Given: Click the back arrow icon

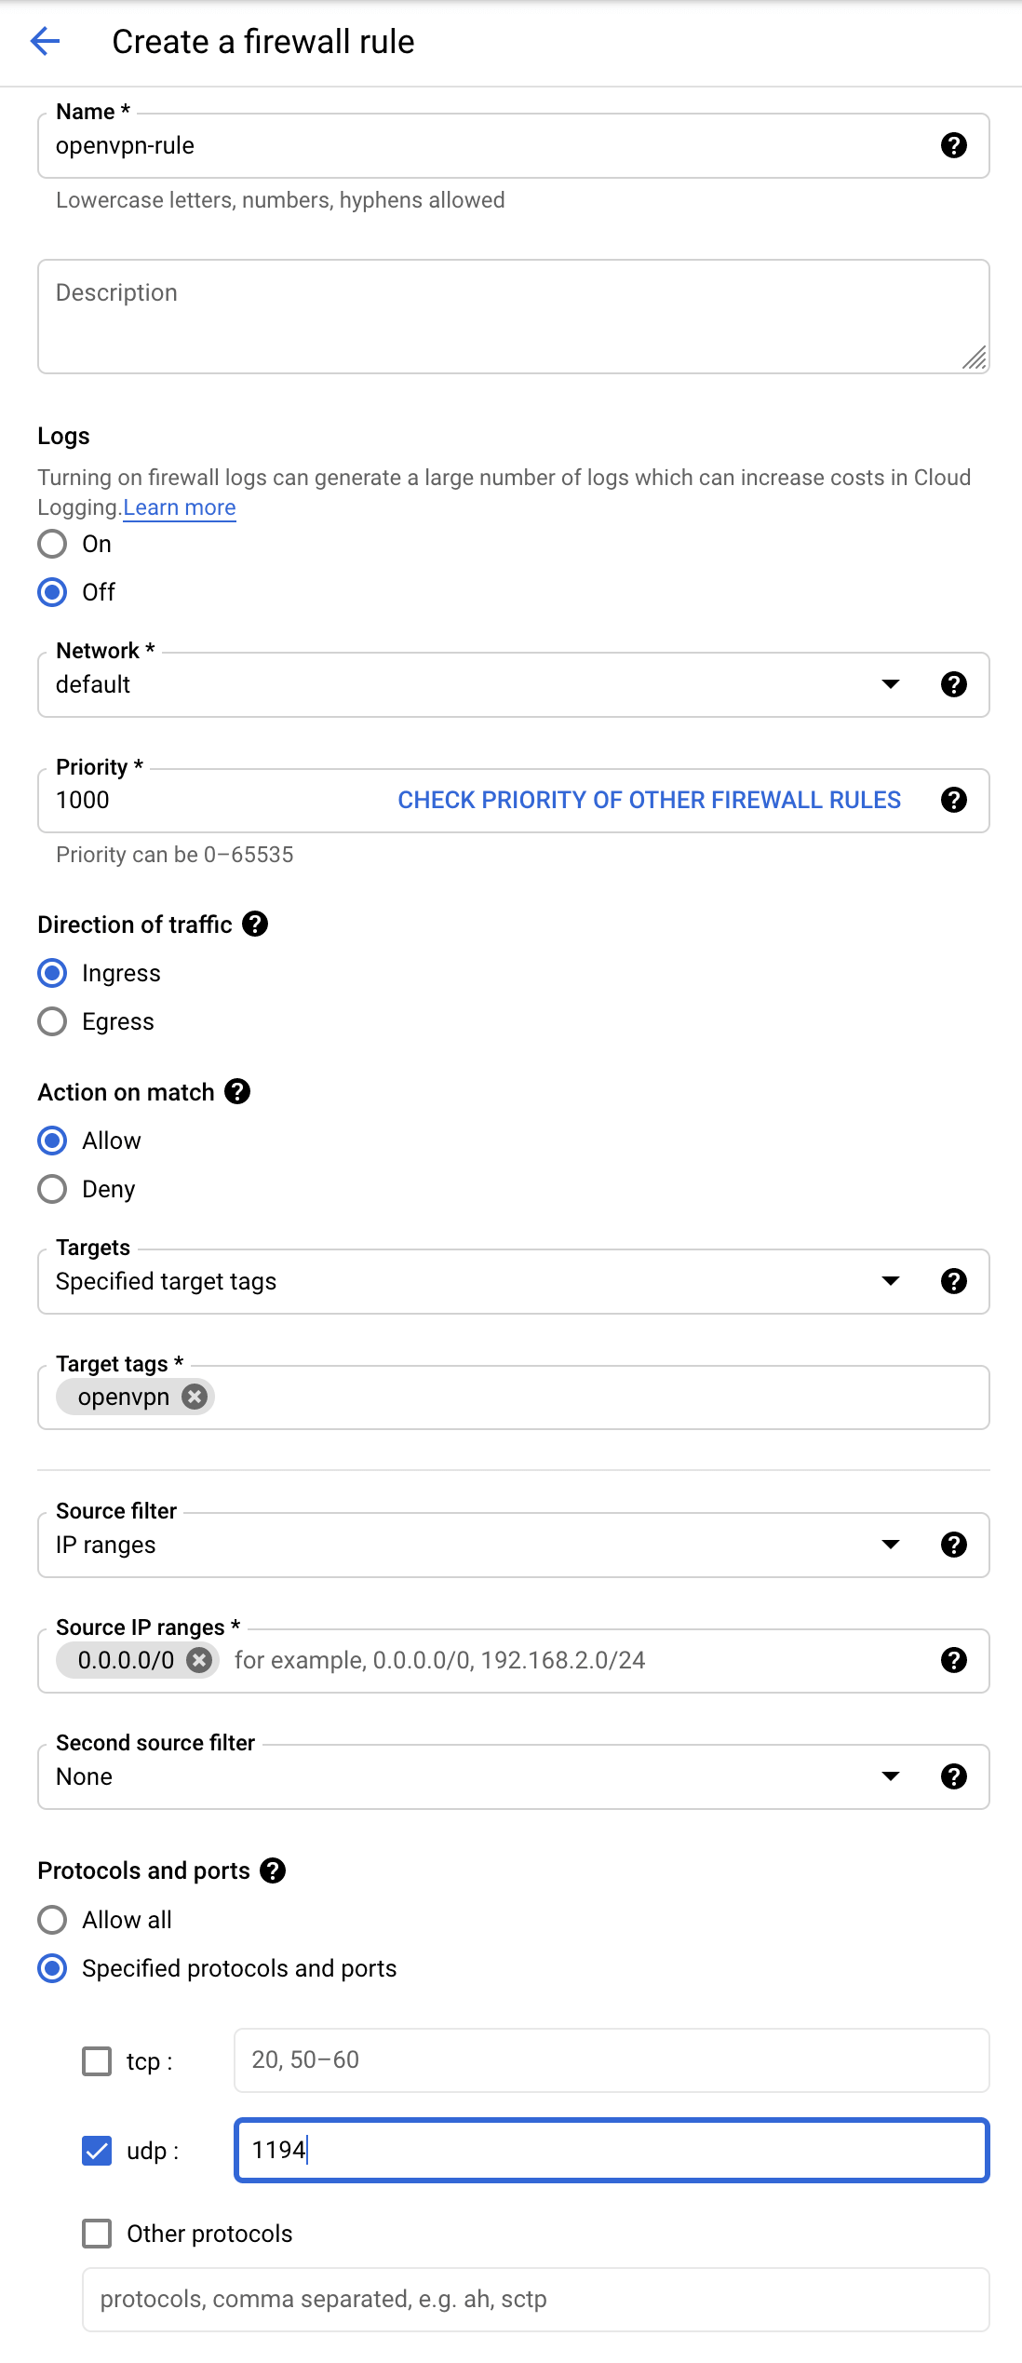Looking at the screenshot, I should [x=45, y=41].
